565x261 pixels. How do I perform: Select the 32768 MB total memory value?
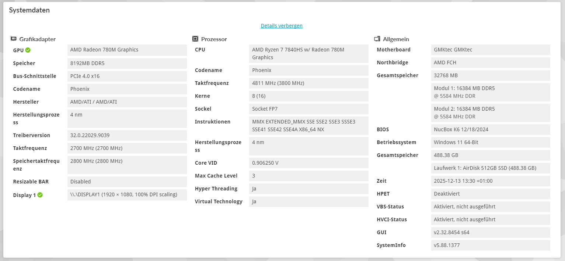(x=491, y=75)
